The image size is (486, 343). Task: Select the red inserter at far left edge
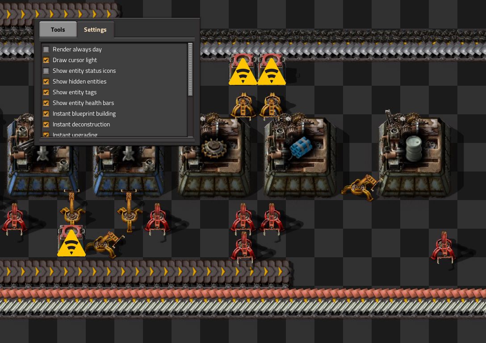14,219
